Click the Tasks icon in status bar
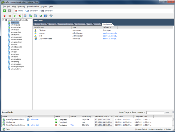Screen dimensions: 175x132 point(4,129)
